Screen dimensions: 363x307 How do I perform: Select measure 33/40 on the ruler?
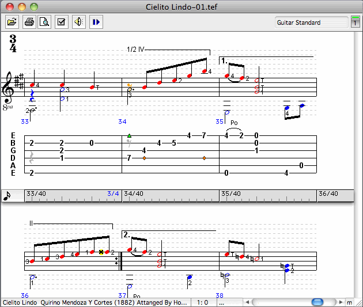click(36, 194)
